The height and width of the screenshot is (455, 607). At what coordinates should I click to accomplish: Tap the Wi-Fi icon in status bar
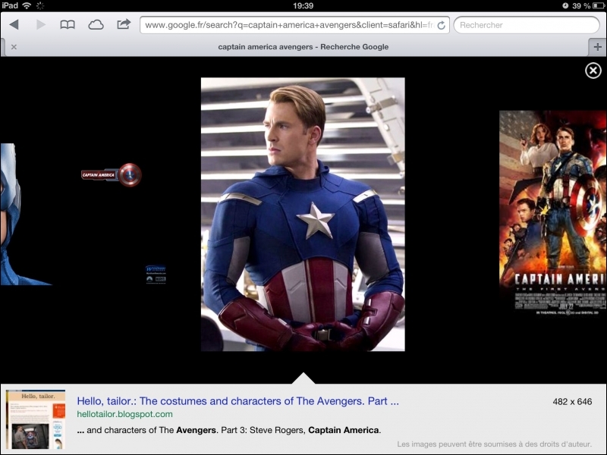coord(27,5)
